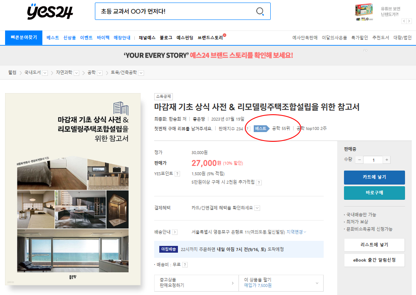The height and width of the screenshot is (295, 416).
Task: Click the 문화비소득공제 신청가능 text
Action: click(369, 229)
